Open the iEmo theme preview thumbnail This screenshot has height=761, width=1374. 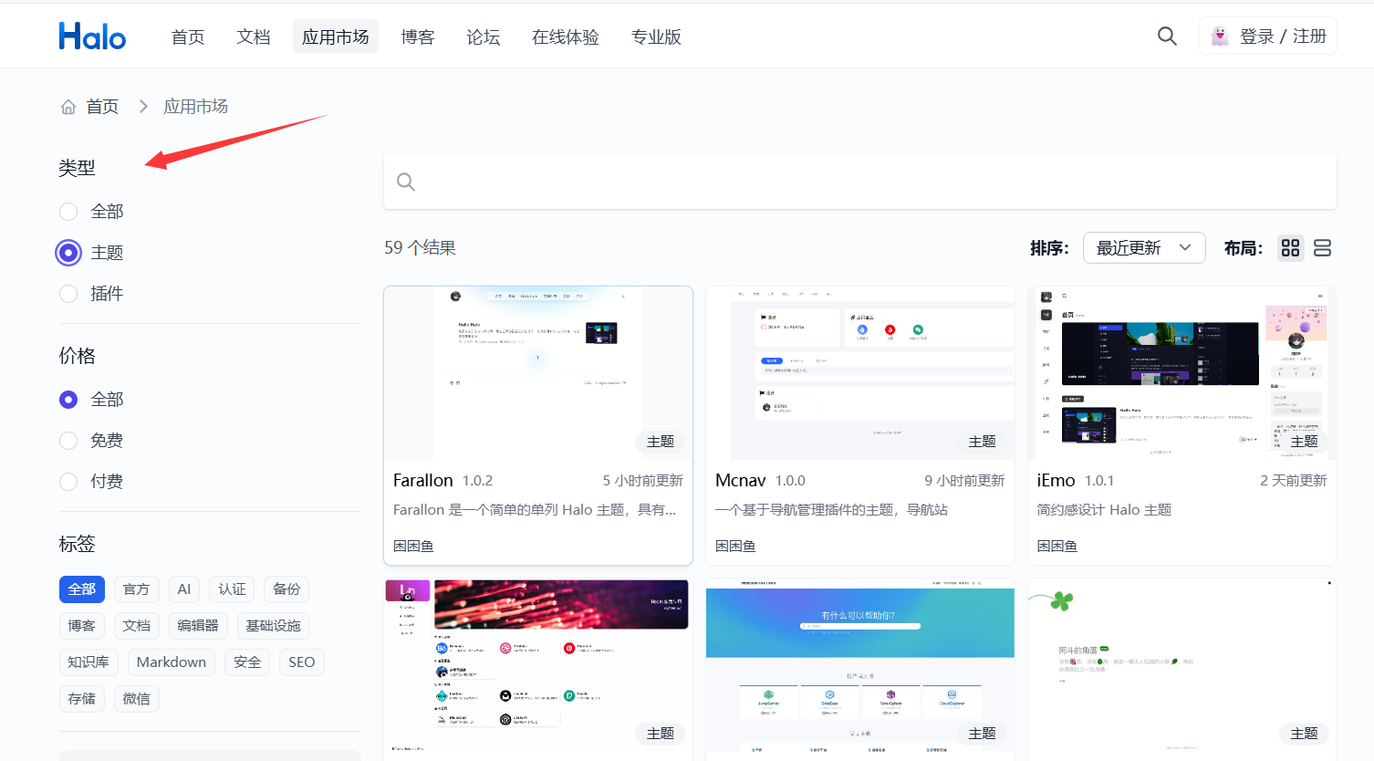coord(1181,372)
